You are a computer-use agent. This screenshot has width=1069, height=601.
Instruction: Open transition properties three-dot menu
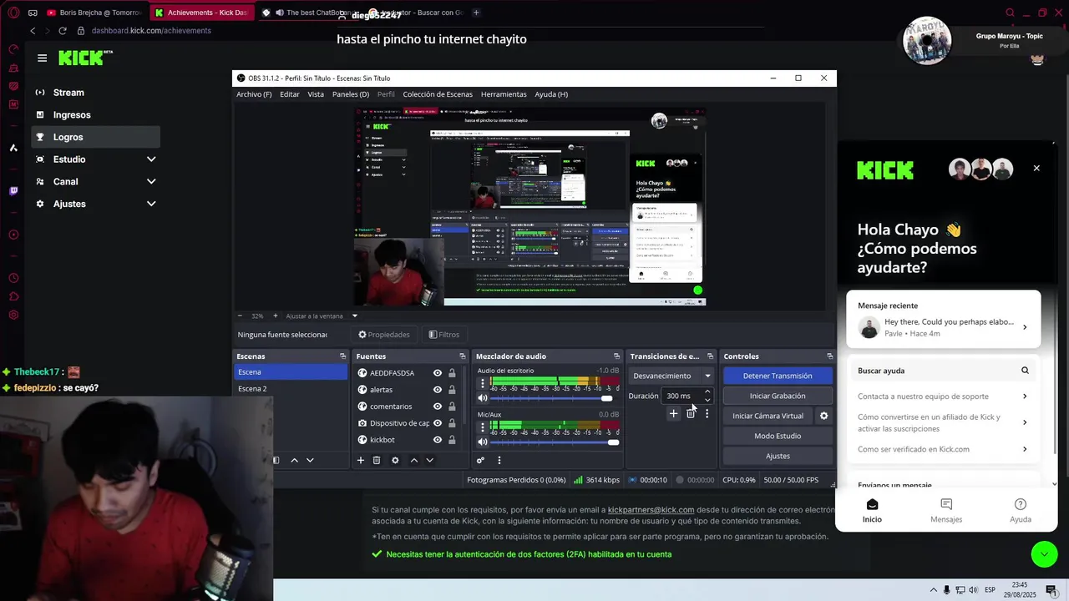tap(707, 413)
